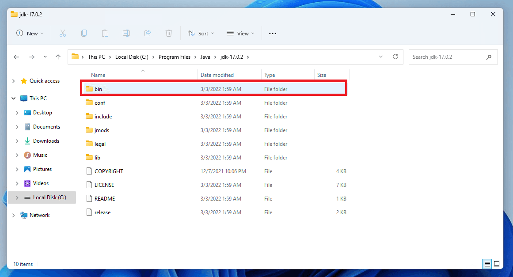513x277 pixels.
Task: Click Local Disk (C:) breadcrumb segment
Action: pos(132,57)
